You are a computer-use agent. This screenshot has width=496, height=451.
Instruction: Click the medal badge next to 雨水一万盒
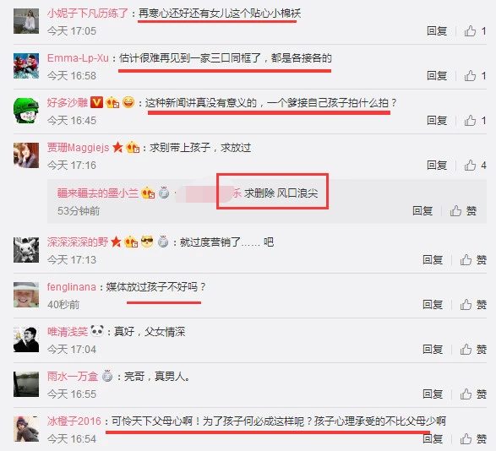pyautogui.click(x=107, y=376)
